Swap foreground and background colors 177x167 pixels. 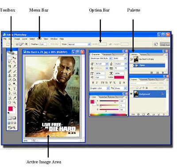pyautogui.click(x=15, y=107)
